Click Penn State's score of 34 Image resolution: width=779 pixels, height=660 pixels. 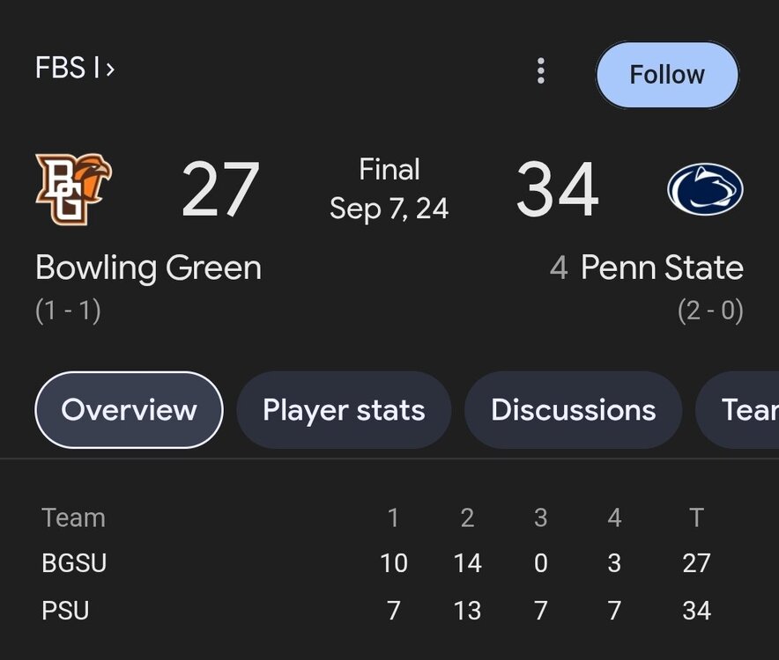557,190
